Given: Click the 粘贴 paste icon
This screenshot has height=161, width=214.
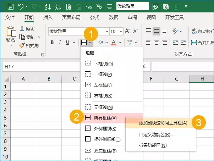Looking at the screenshot, I should [x=11, y=31].
